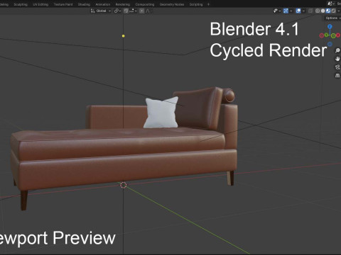Open proportional editing falloff menu

point(148,11)
